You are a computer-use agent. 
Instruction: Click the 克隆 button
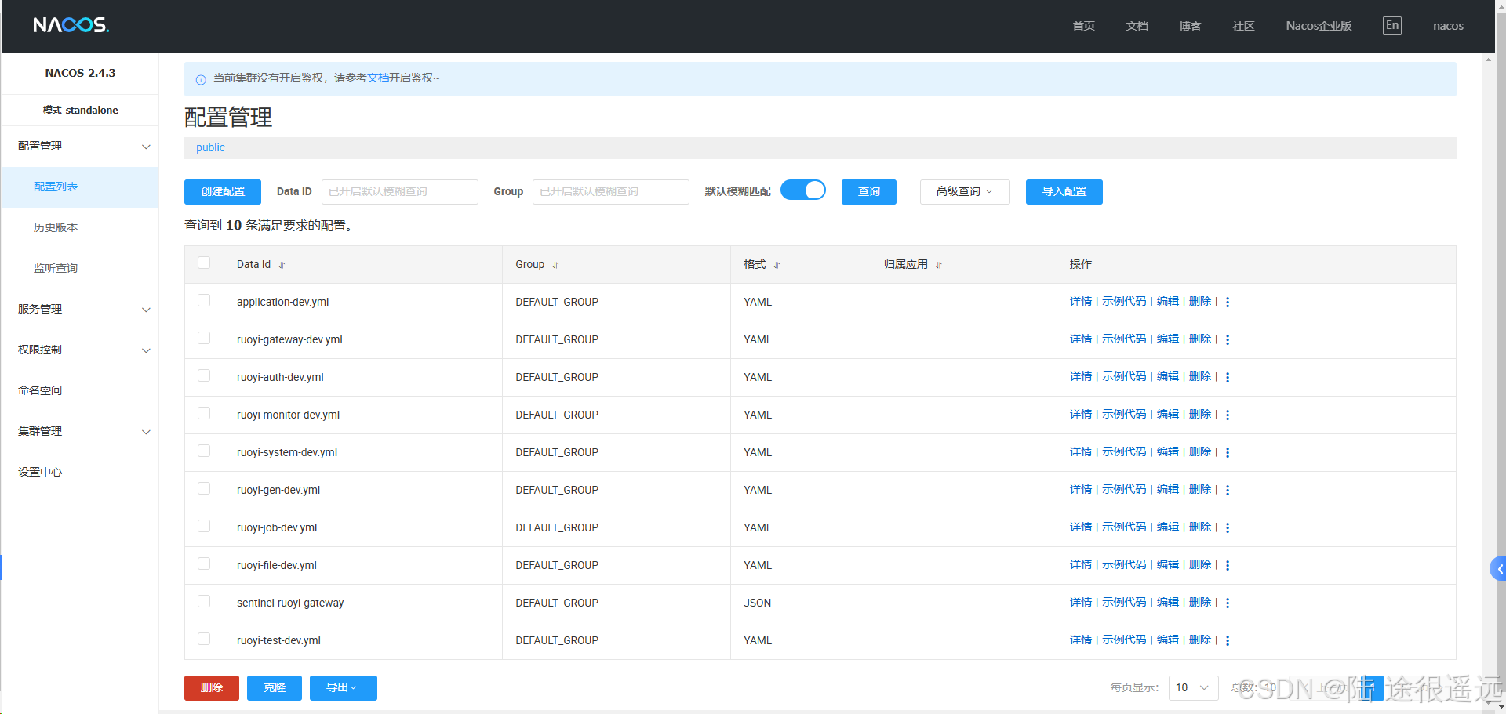coord(275,688)
